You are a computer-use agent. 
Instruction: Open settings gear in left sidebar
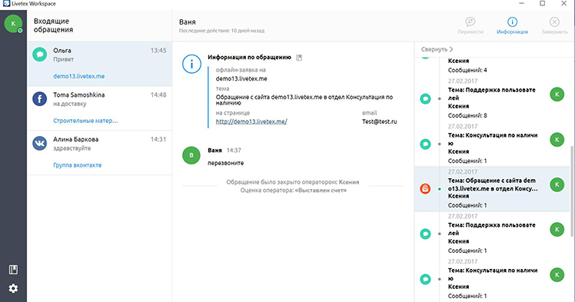point(13,288)
